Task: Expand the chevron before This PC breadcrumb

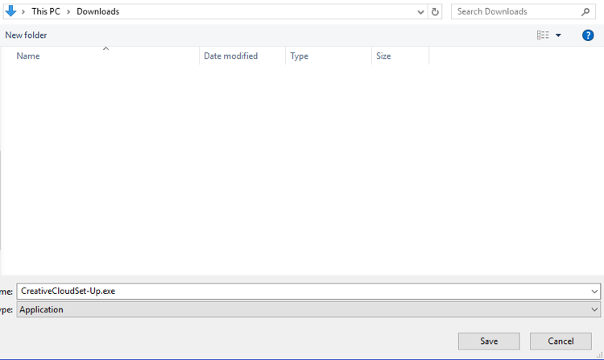Action: point(23,12)
